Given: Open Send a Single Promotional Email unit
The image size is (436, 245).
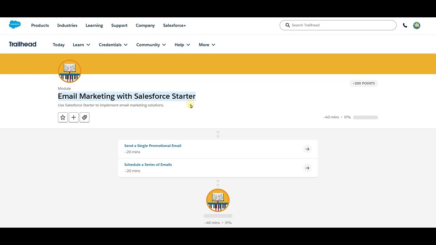Looking at the screenshot, I should tap(153, 146).
